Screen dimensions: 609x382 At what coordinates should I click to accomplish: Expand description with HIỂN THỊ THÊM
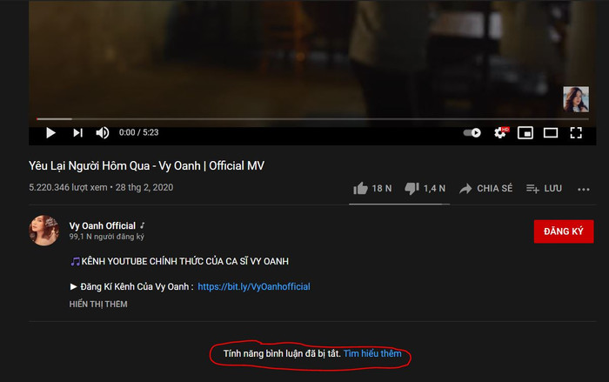coord(98,304)
